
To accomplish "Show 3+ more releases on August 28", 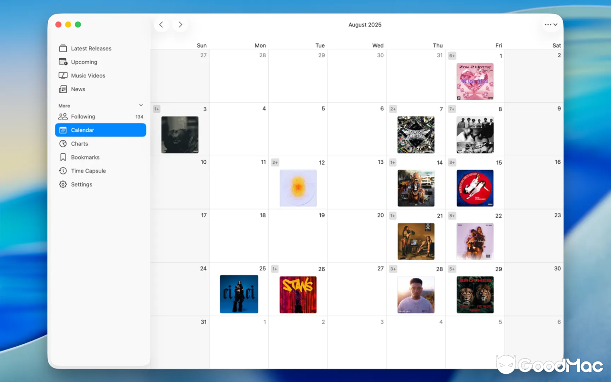I will (393, 269).
